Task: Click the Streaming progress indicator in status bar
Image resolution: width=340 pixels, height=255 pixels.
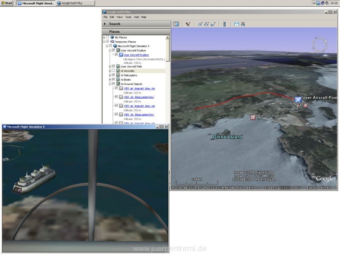Action: [282, 187]
